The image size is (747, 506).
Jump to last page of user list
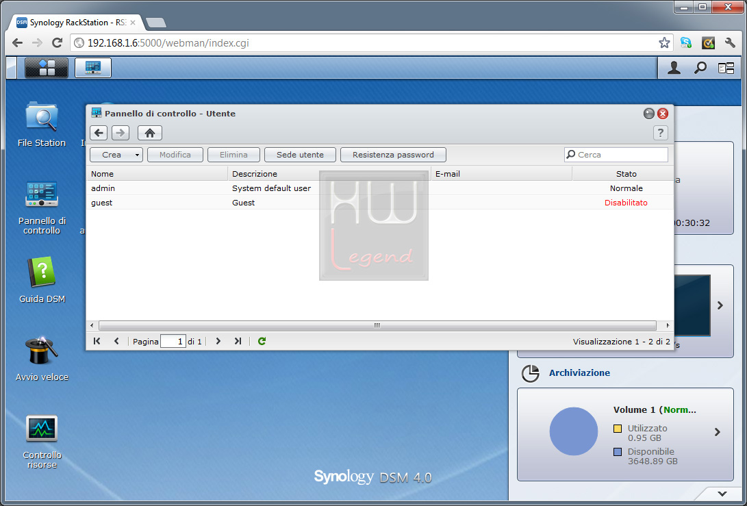click(238, 341)
